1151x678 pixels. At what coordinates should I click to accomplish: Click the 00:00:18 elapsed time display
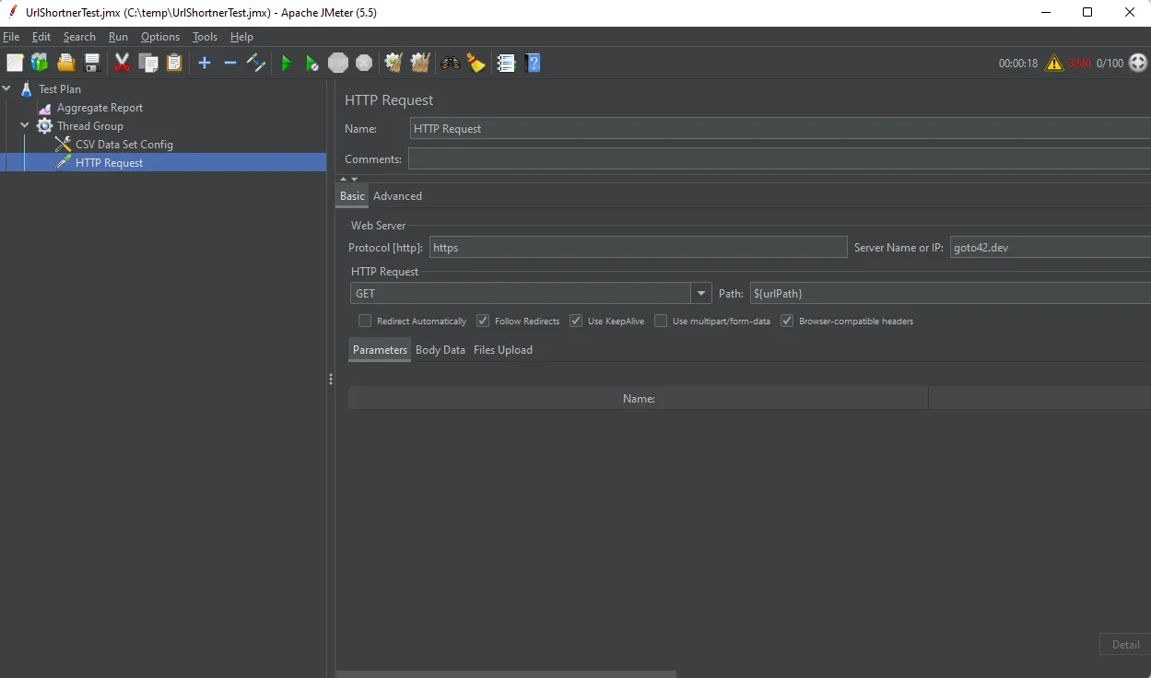point(1018,64)
